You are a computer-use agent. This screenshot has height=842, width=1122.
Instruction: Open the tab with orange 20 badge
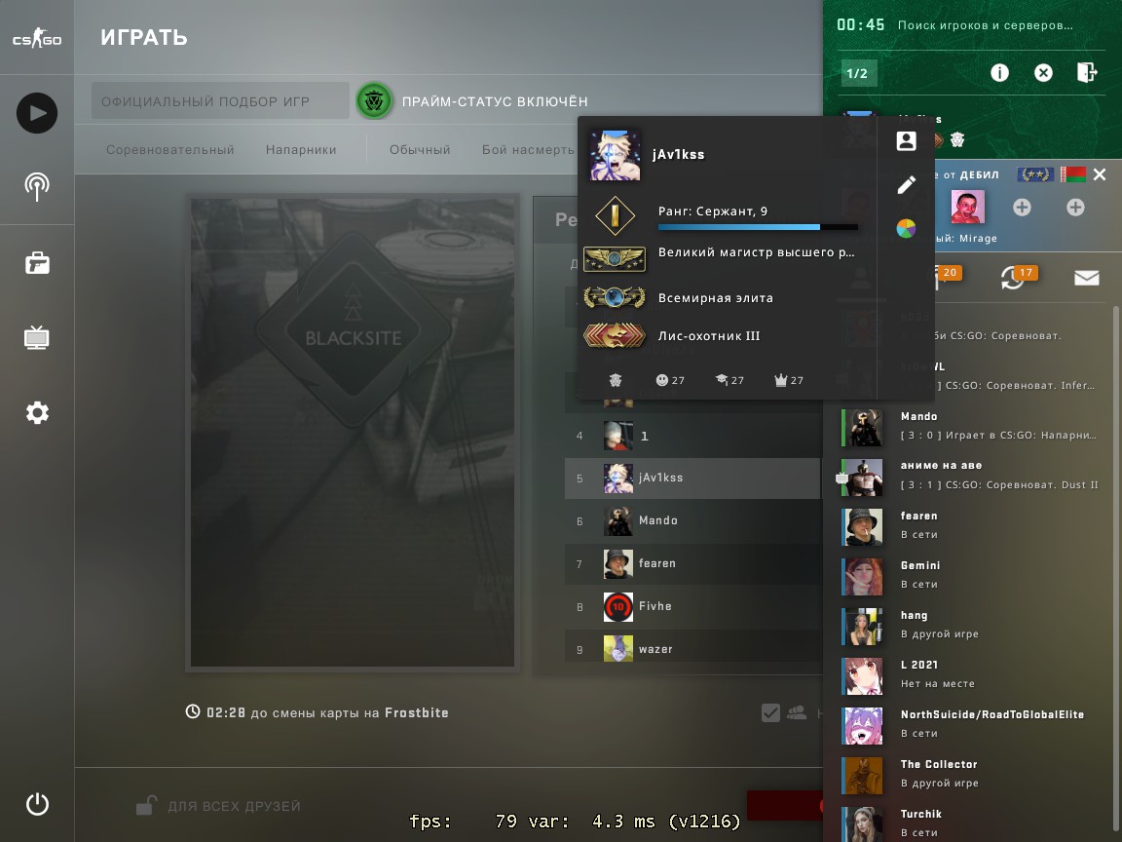[x=949, y=277]
